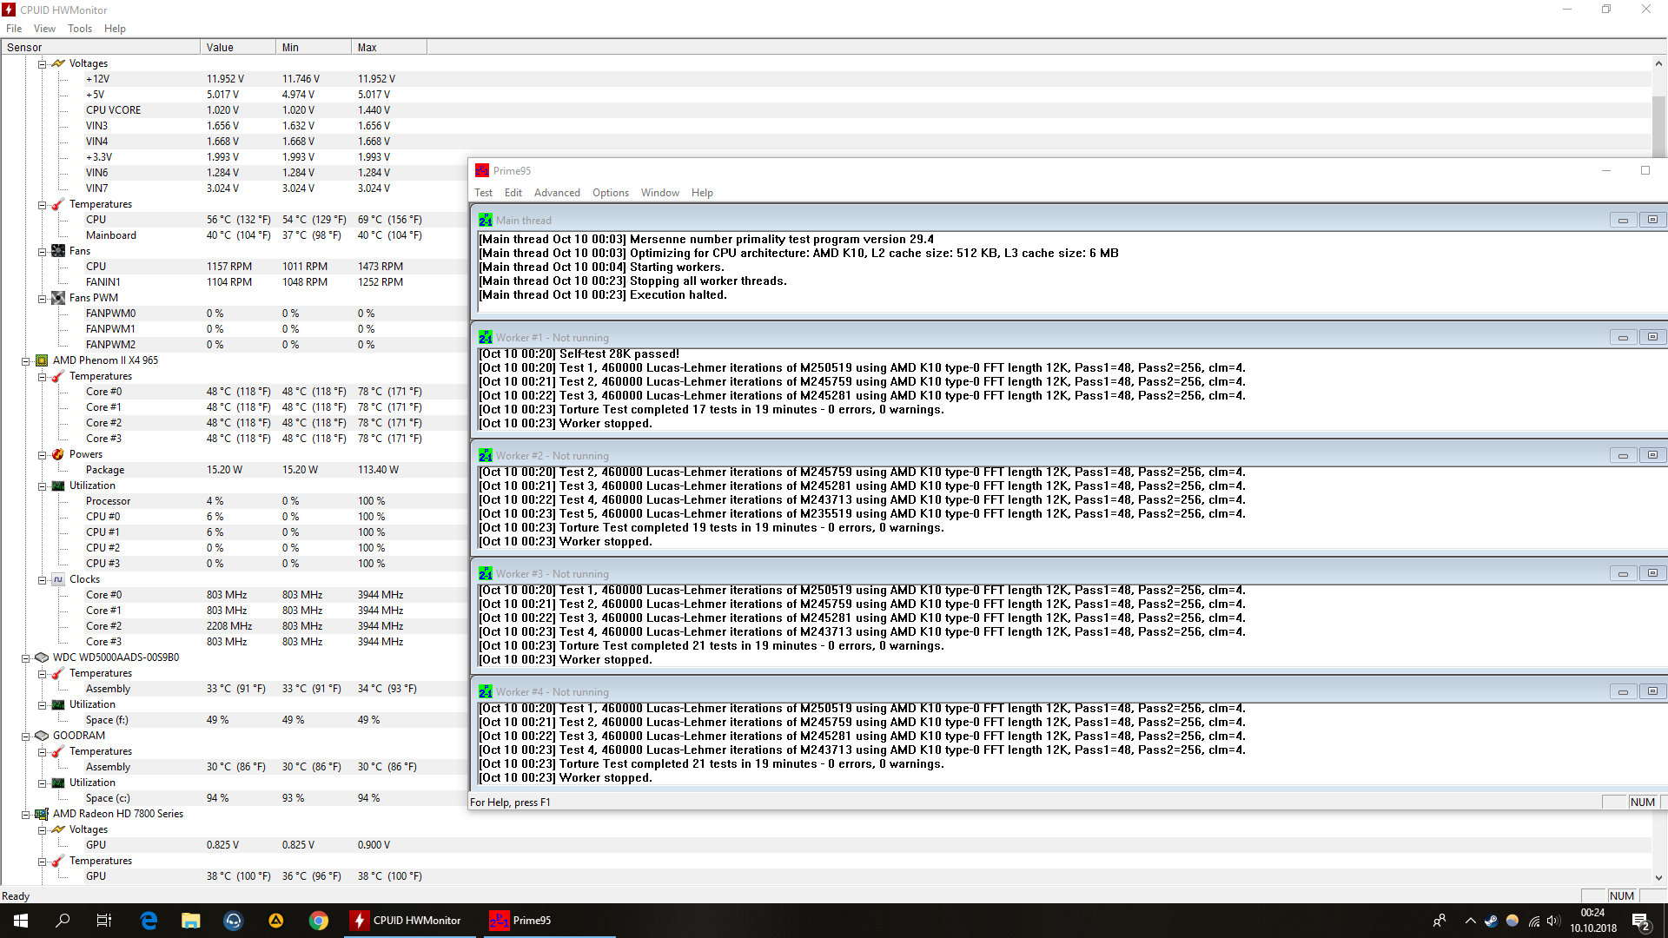Open Microsoft Edge from taskbar
The height and width of the screenshot is (938, 1668).
(x=149, y=921)
